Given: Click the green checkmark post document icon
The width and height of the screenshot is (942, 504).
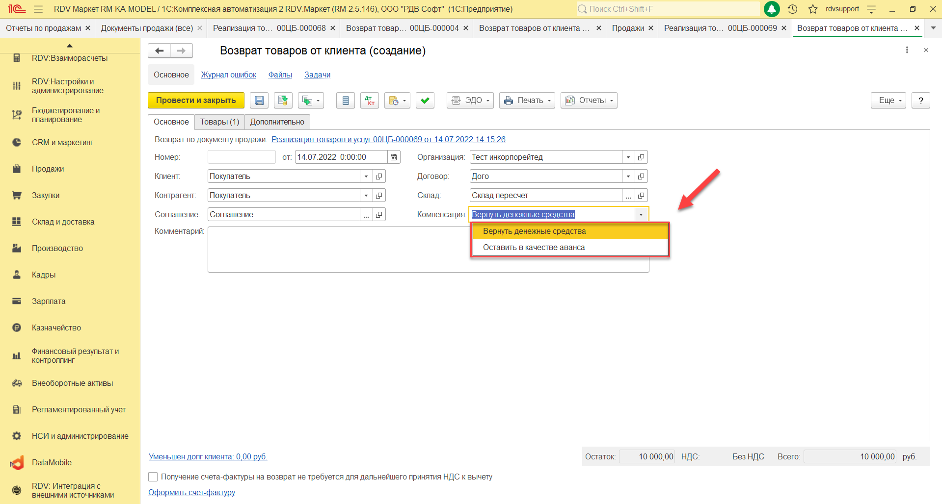Looking at the screenshot, I should (425, 101).
